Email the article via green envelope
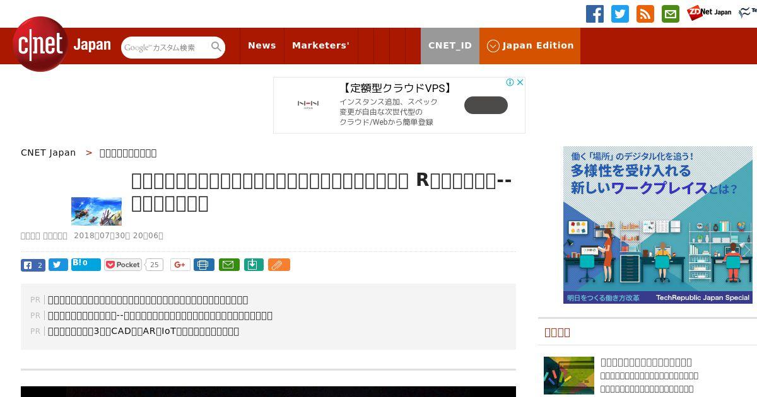Viewport: 757px width, 397px height. (x=229, y=265)
